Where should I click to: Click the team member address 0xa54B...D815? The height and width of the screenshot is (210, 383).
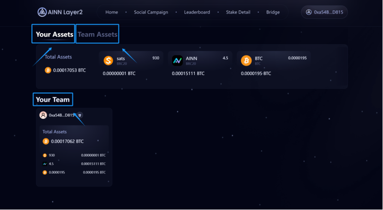click(61, 115)
